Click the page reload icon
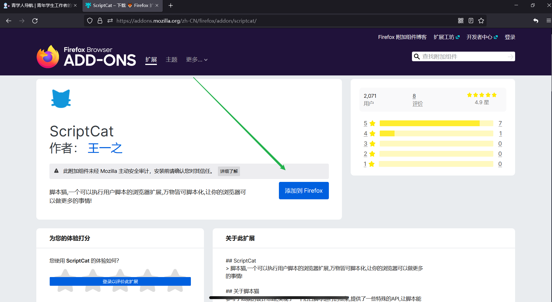The width and height of the screenshot is (552, 302). coord(35,21)
